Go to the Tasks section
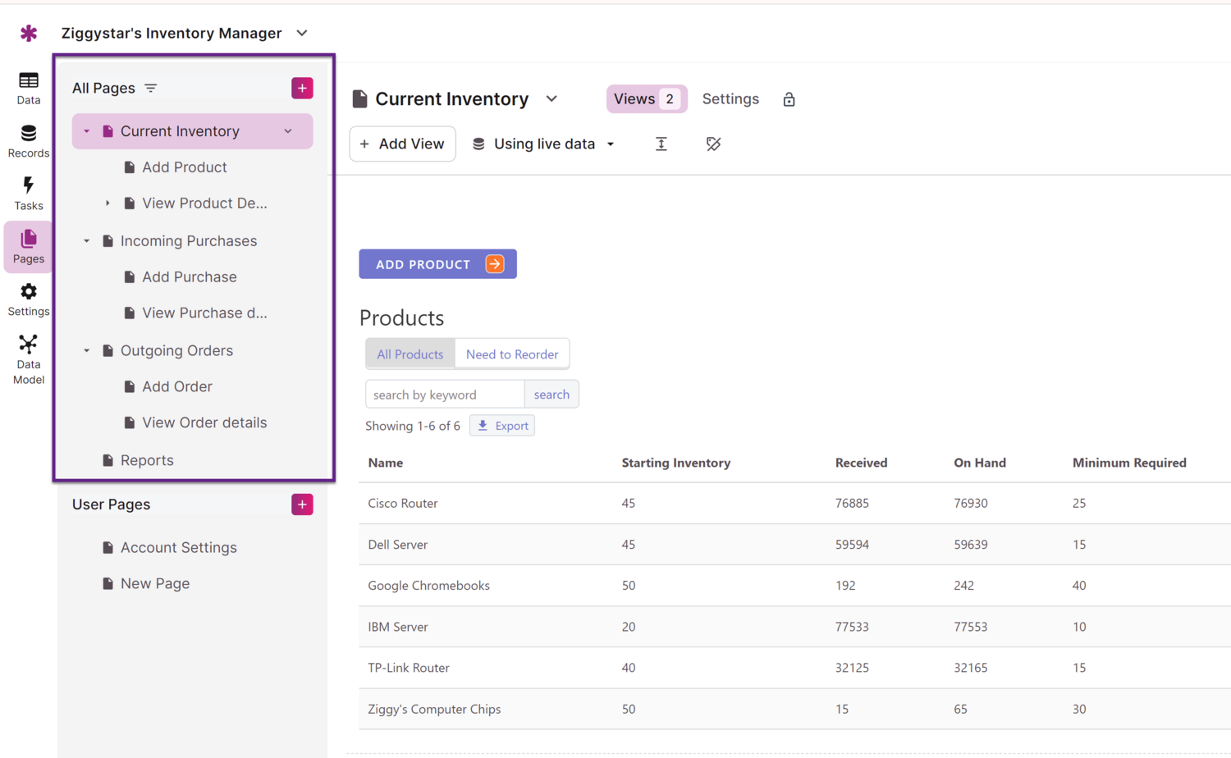 (x=29, y=194)
